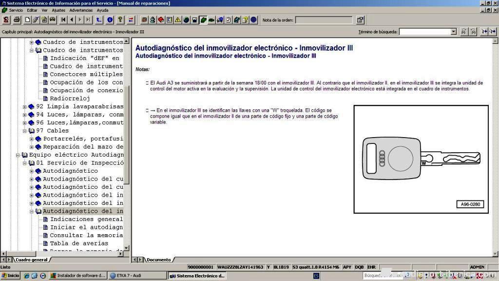Viewport: 499px width, 281px height.
Task: Select the 'Radiorreloj' tree item
Action: pyautogui.click(x=70, y=99)
